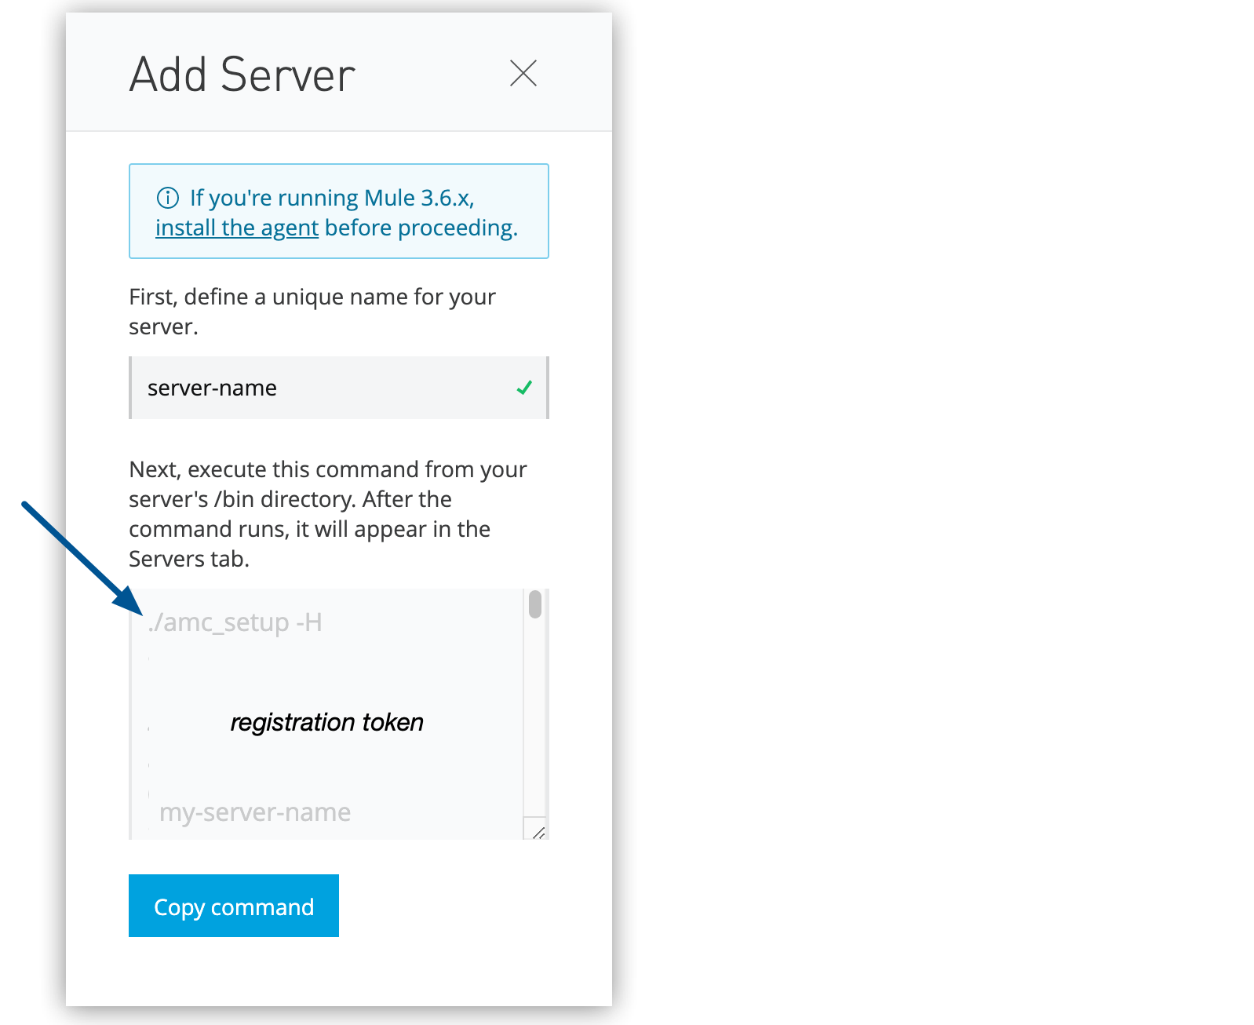
Task: Click the Mule 3.6.x info banner
Action: click(x=338, y=211)
